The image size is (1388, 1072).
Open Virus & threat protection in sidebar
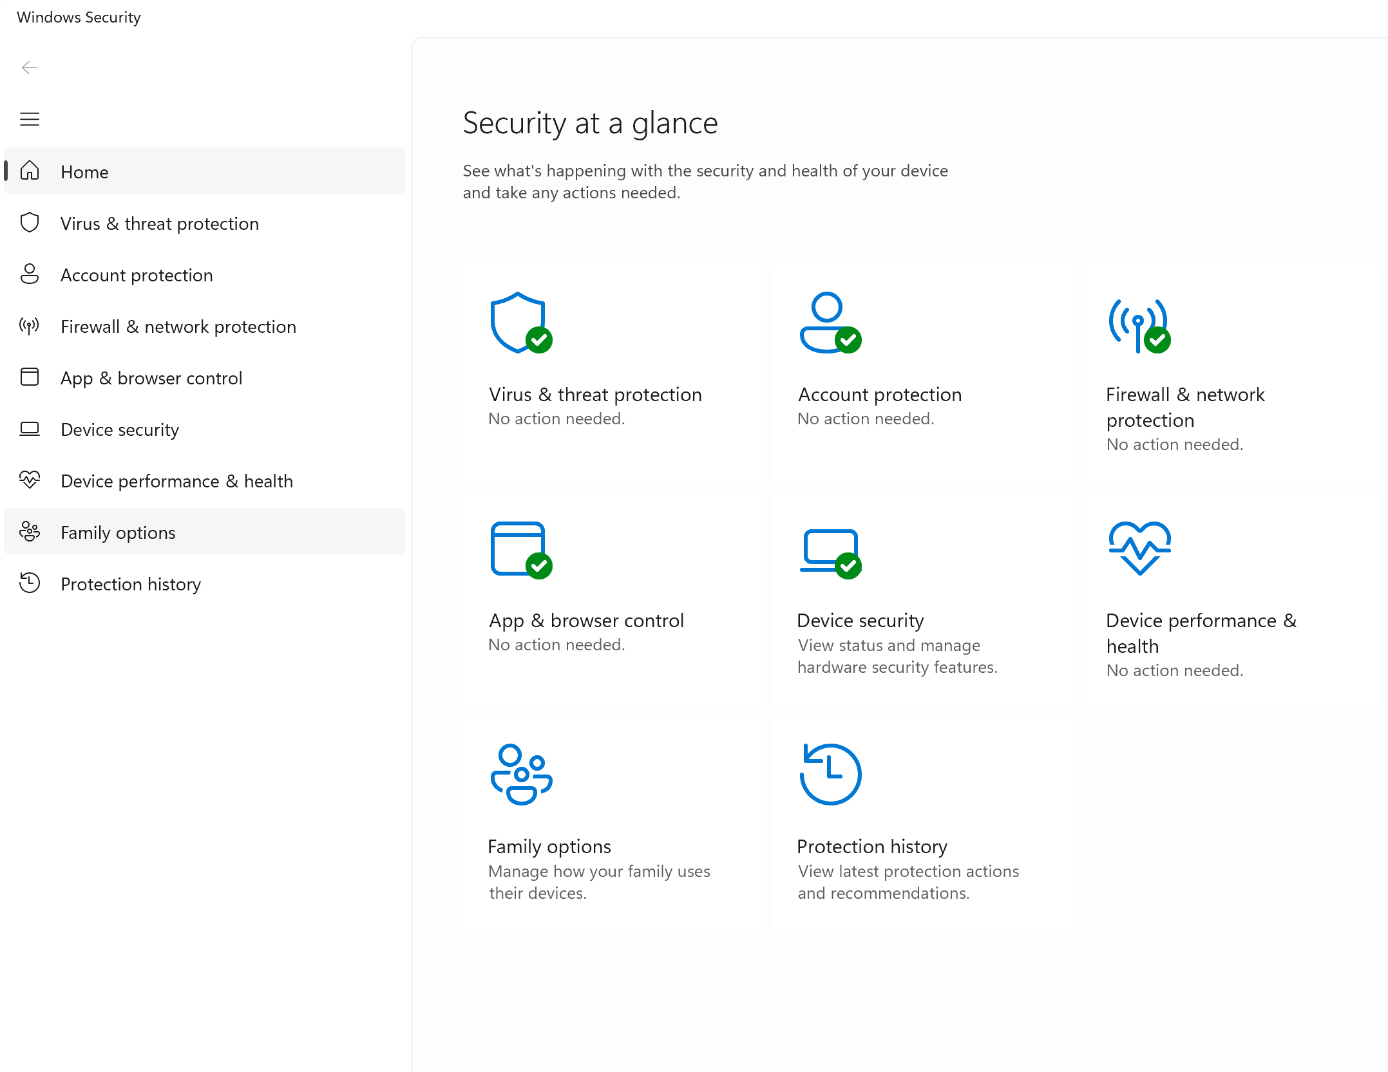159,223
